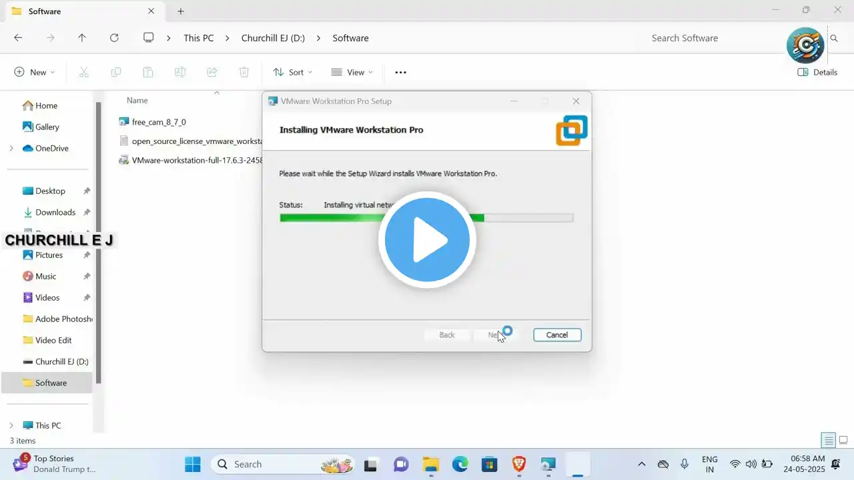
Task: Open Task View on the taskbar
Action: [370, 465]
